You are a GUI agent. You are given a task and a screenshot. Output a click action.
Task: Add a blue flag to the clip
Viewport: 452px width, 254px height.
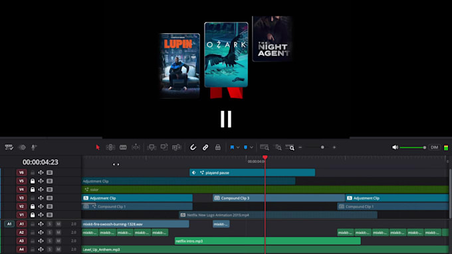(232, 147)
